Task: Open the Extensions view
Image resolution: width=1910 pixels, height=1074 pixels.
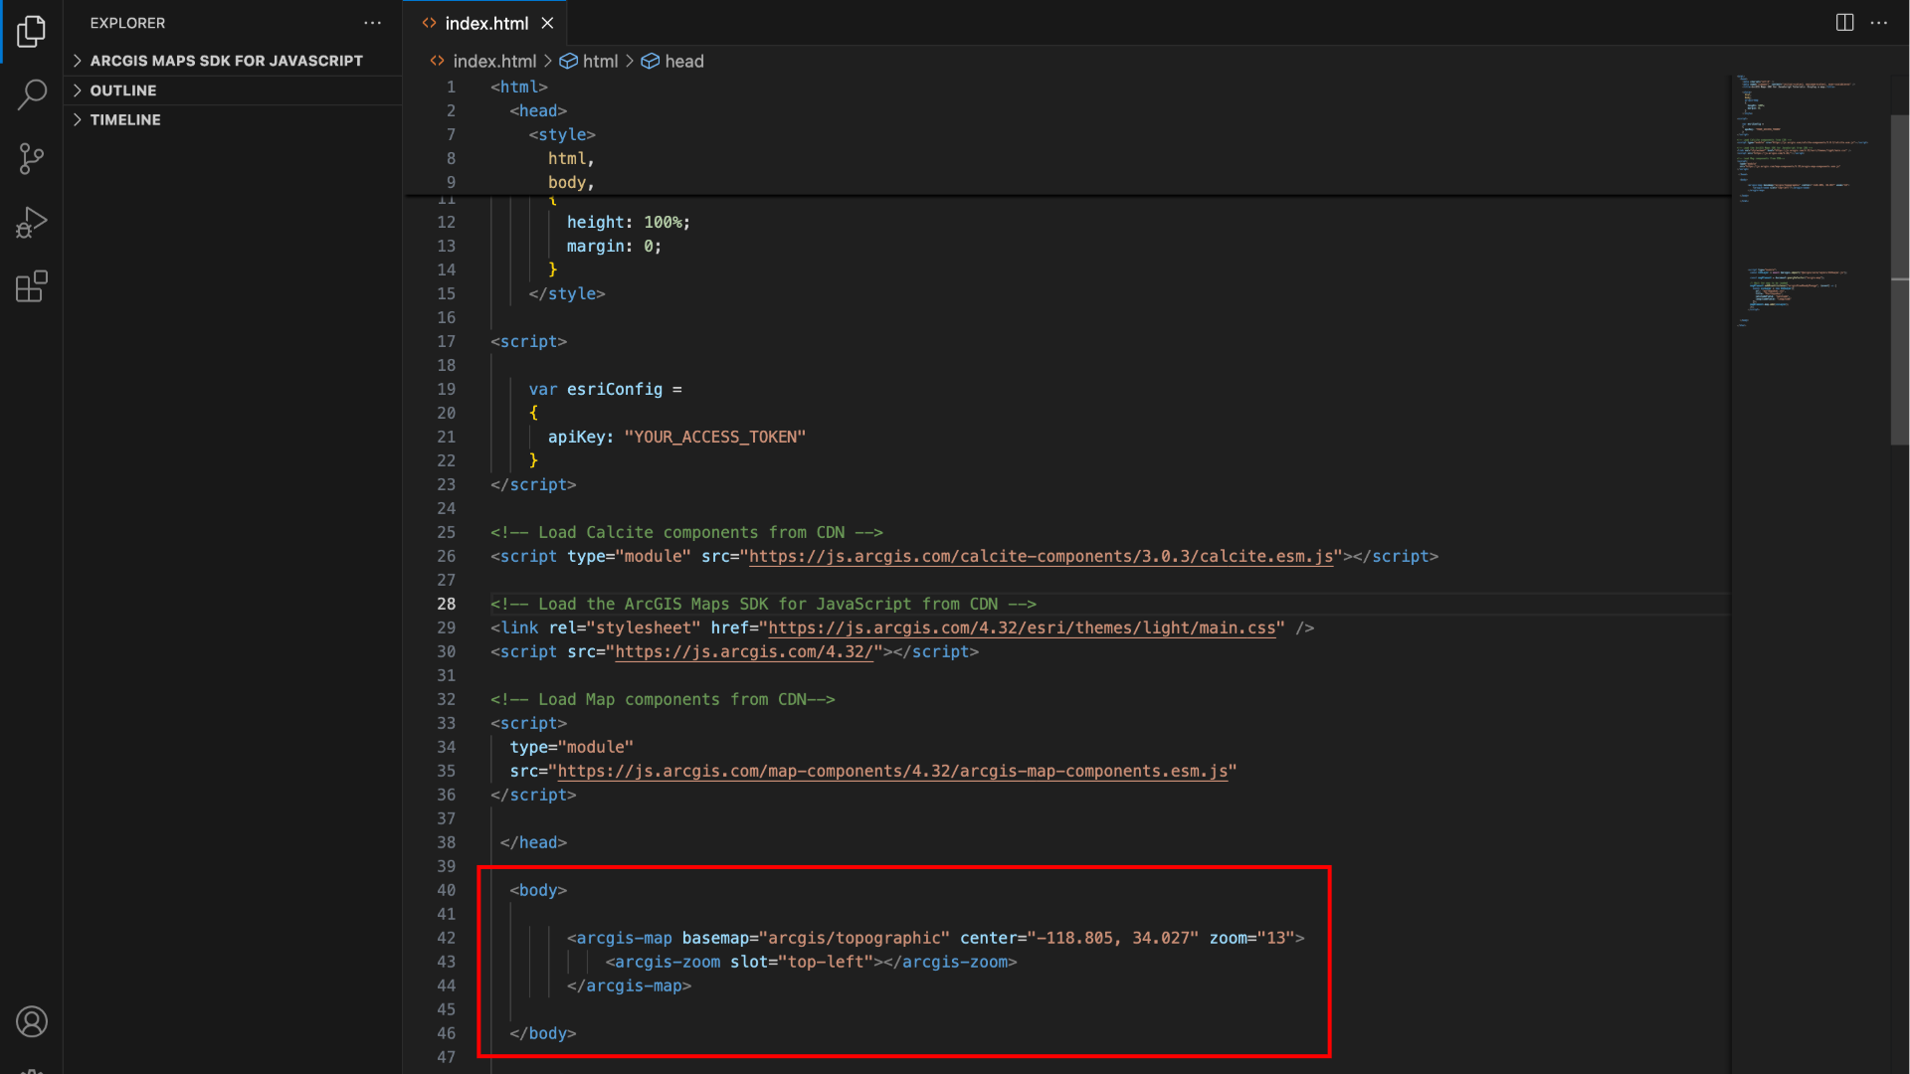Action: coord(31,286)
